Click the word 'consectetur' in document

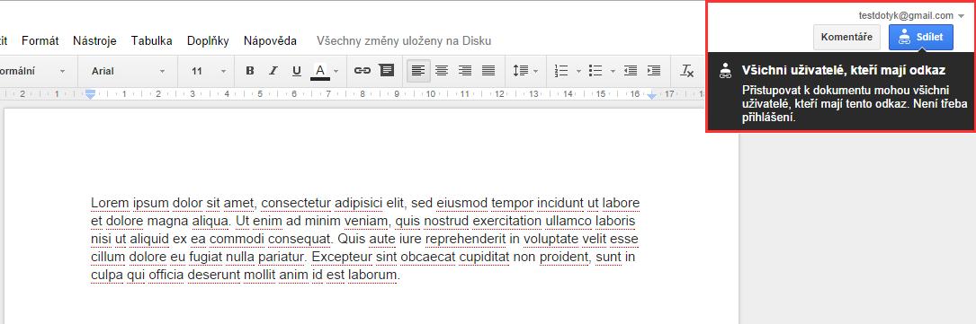click(x=296, y=203)
